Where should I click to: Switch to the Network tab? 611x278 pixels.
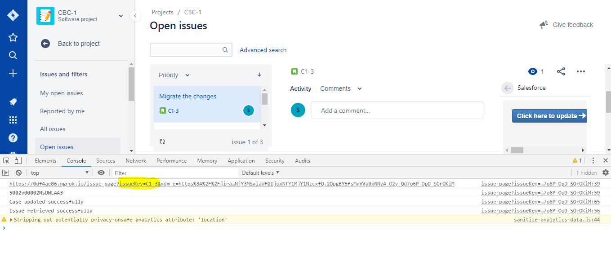point(136,160)
